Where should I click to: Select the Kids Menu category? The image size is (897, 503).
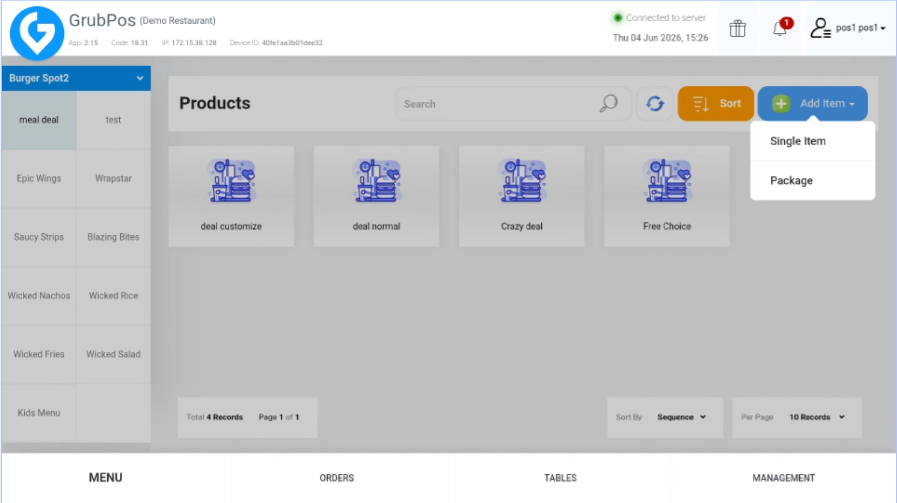39,413
